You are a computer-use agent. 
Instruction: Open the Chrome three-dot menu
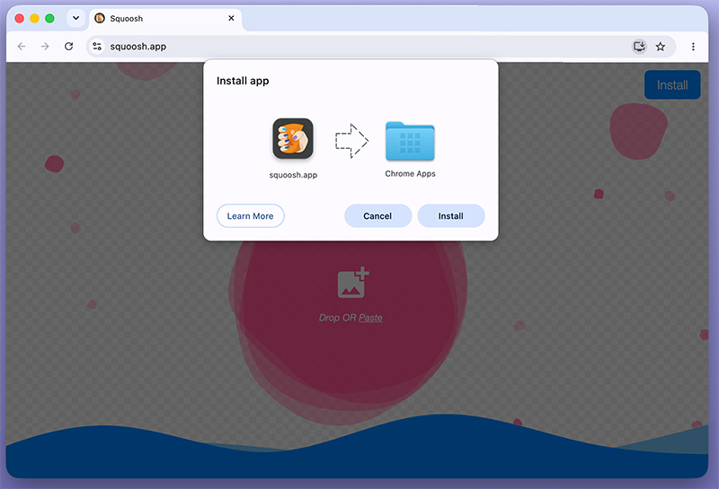coord(693,47)
